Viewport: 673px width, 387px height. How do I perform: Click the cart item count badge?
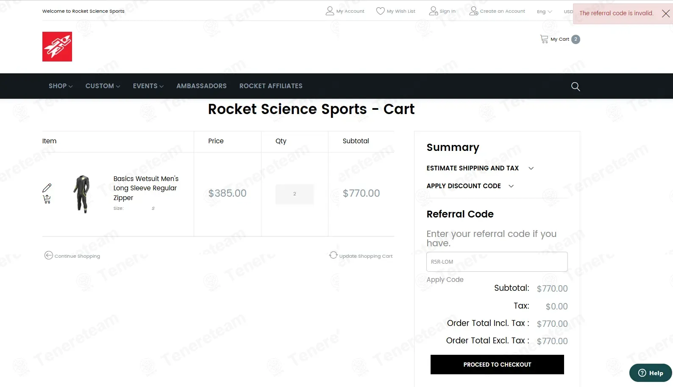click(x=576, y=39)
